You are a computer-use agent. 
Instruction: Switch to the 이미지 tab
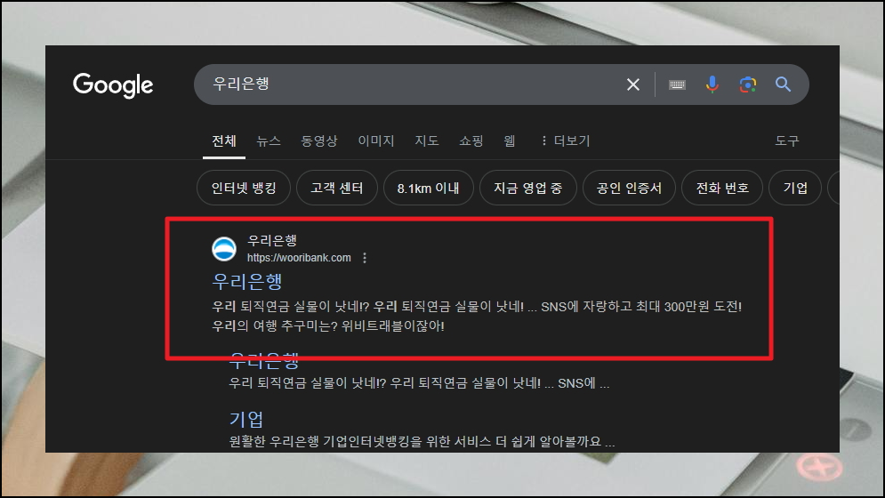point(376,141)
